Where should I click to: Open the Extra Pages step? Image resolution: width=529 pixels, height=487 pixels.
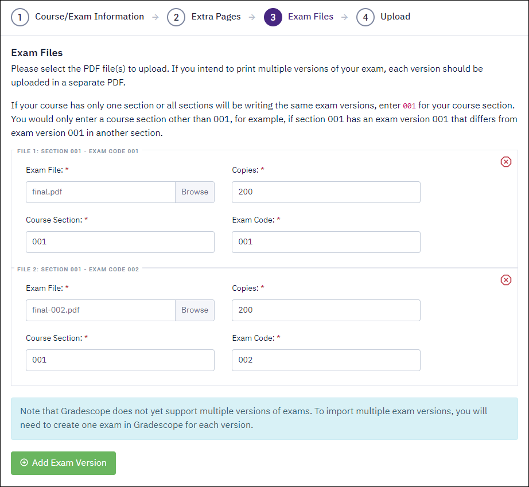pos(216,17)
